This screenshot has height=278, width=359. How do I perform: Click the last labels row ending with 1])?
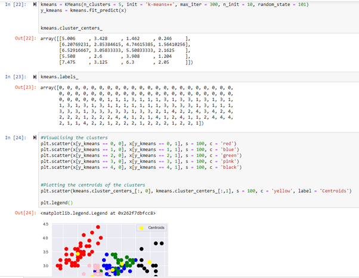(131, 123)
